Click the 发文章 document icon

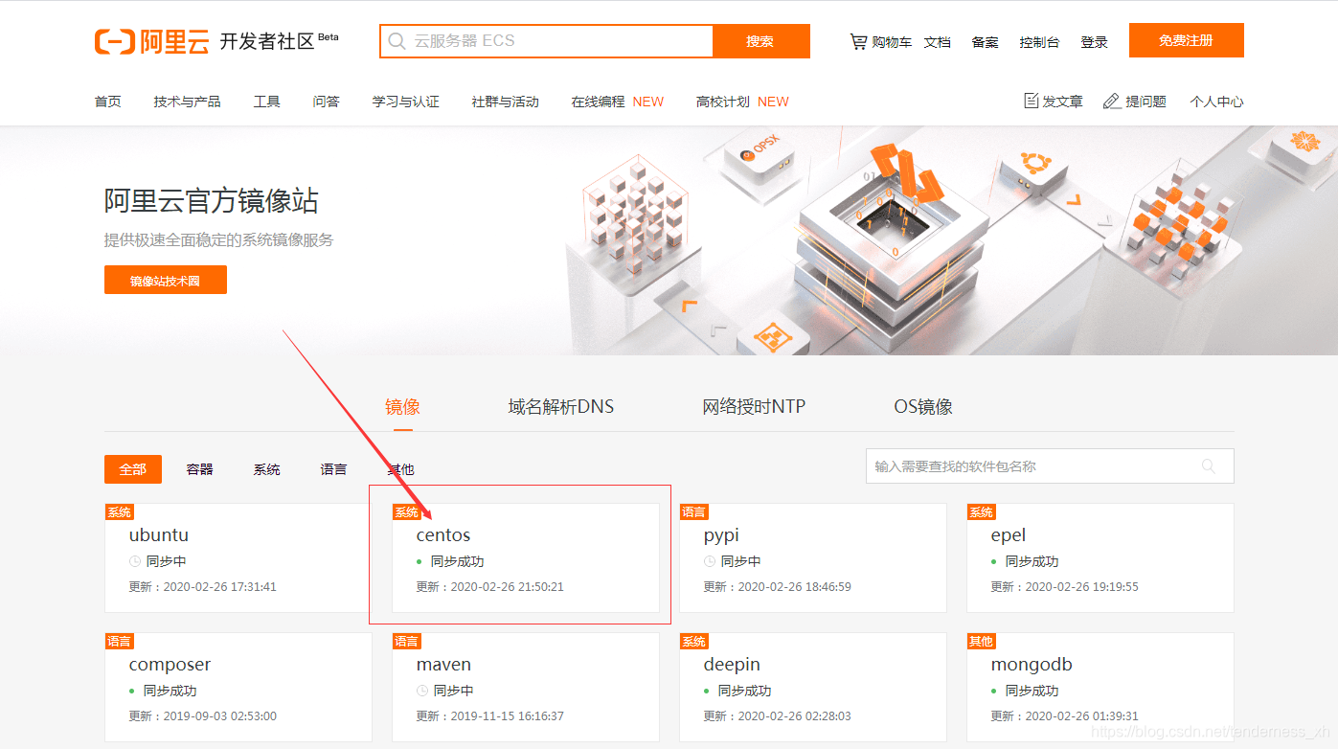pyautogui.click(x=1032, y=101)
